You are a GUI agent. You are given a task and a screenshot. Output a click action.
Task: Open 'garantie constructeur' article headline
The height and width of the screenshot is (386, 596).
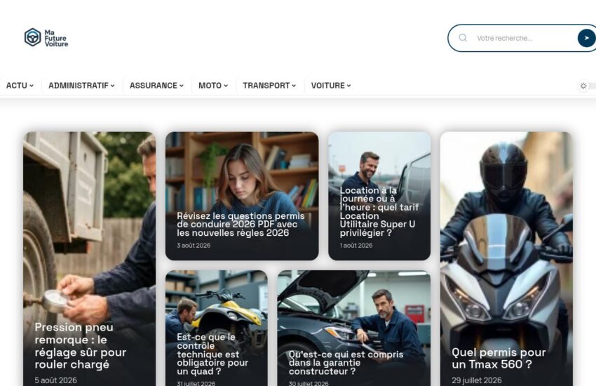coord(346,362)
